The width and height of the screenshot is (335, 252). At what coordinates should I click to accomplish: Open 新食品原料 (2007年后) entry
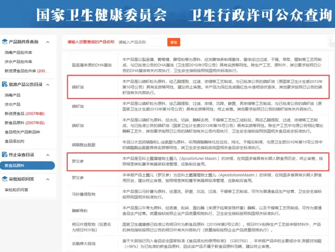tap(25, 123)
